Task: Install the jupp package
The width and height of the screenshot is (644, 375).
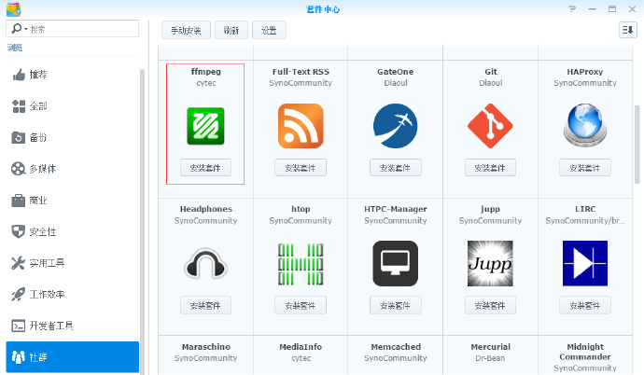Action: (x=490, y=305)
